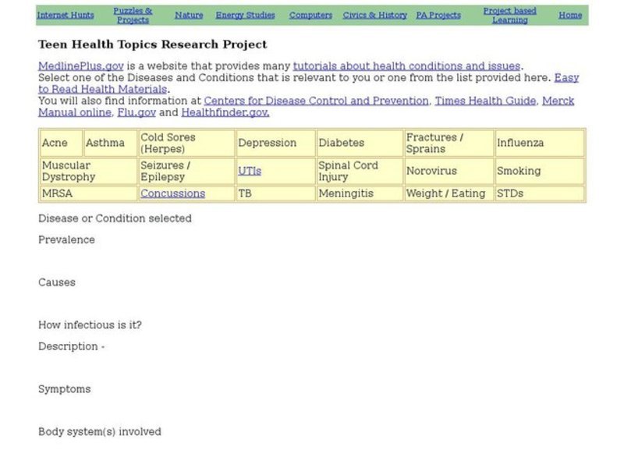This screenshot has height=468, width=624.
Task: Open the Nature section
Action: [x=189, y=14]
